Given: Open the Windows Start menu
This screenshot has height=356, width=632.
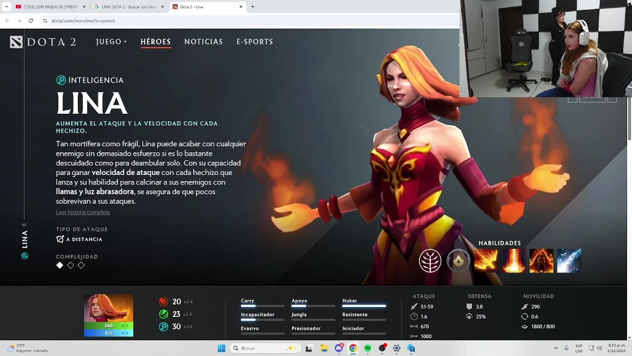Looking at the screenshot, I should click(222, 348).
